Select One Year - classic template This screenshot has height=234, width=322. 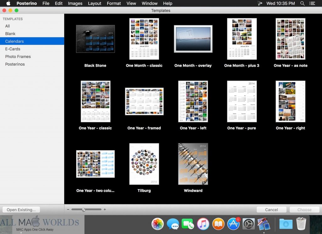coord(96,101)
